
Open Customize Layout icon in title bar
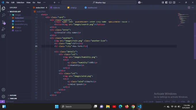click(x=163, y=2)
